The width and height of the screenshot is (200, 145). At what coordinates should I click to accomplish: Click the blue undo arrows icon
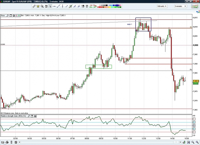(198, 12)
